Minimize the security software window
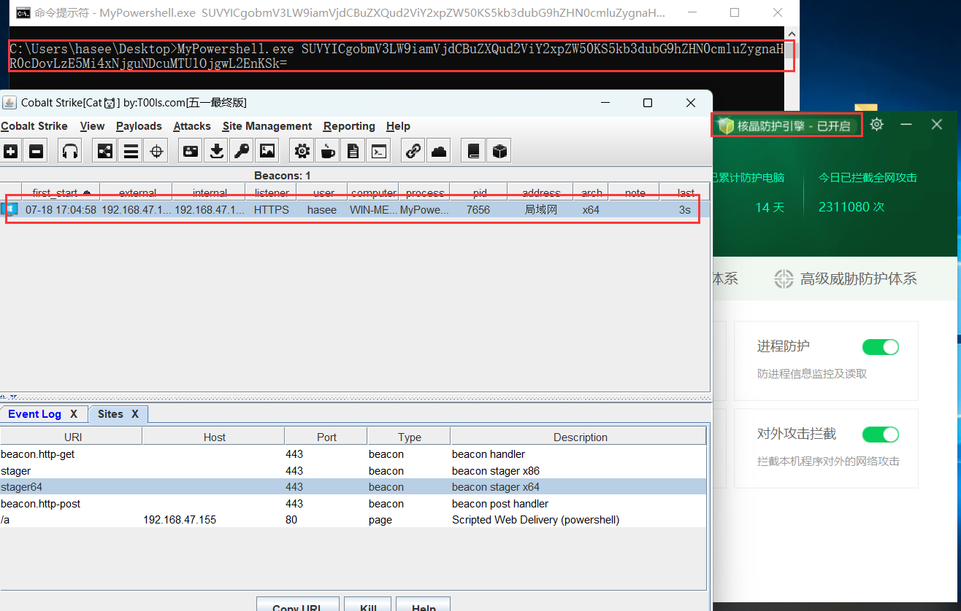Viewport: 961px width, 611px height. pos(906,125)
